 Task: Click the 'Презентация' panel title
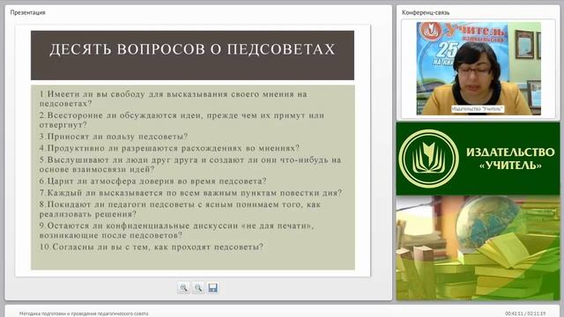pyautogui.click(x=27, y=12)
